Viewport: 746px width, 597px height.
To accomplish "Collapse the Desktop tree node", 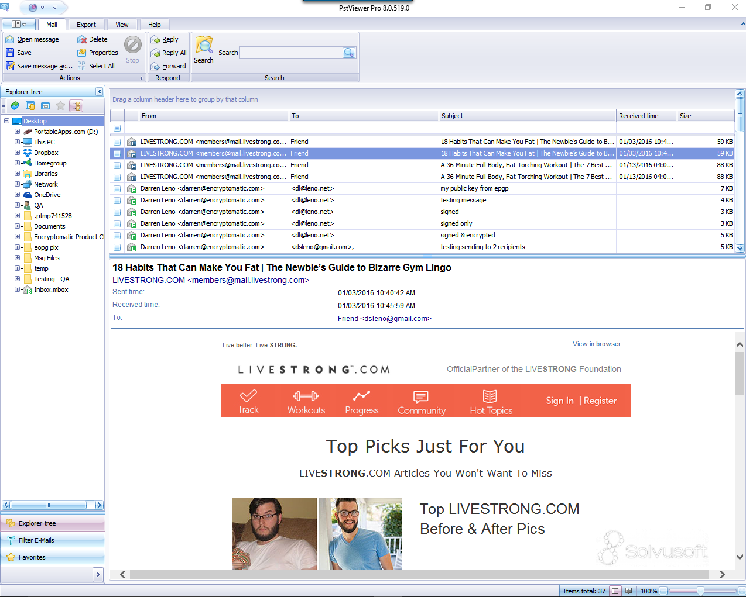I will click(6, 121).
